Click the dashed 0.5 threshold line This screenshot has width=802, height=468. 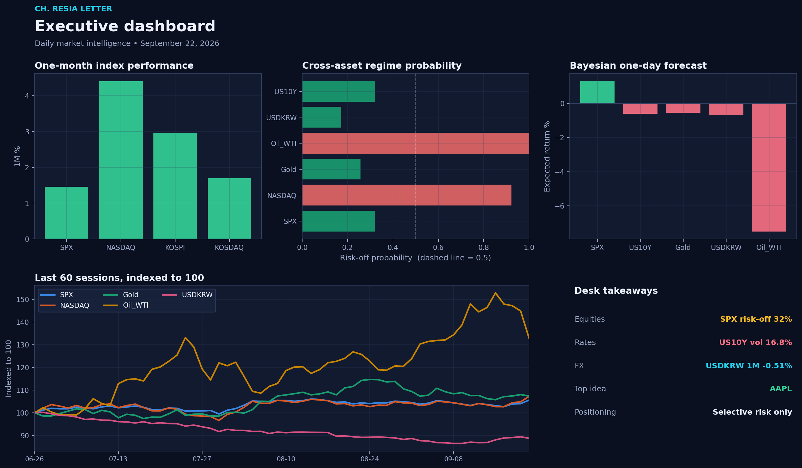[x=416, y=156]
